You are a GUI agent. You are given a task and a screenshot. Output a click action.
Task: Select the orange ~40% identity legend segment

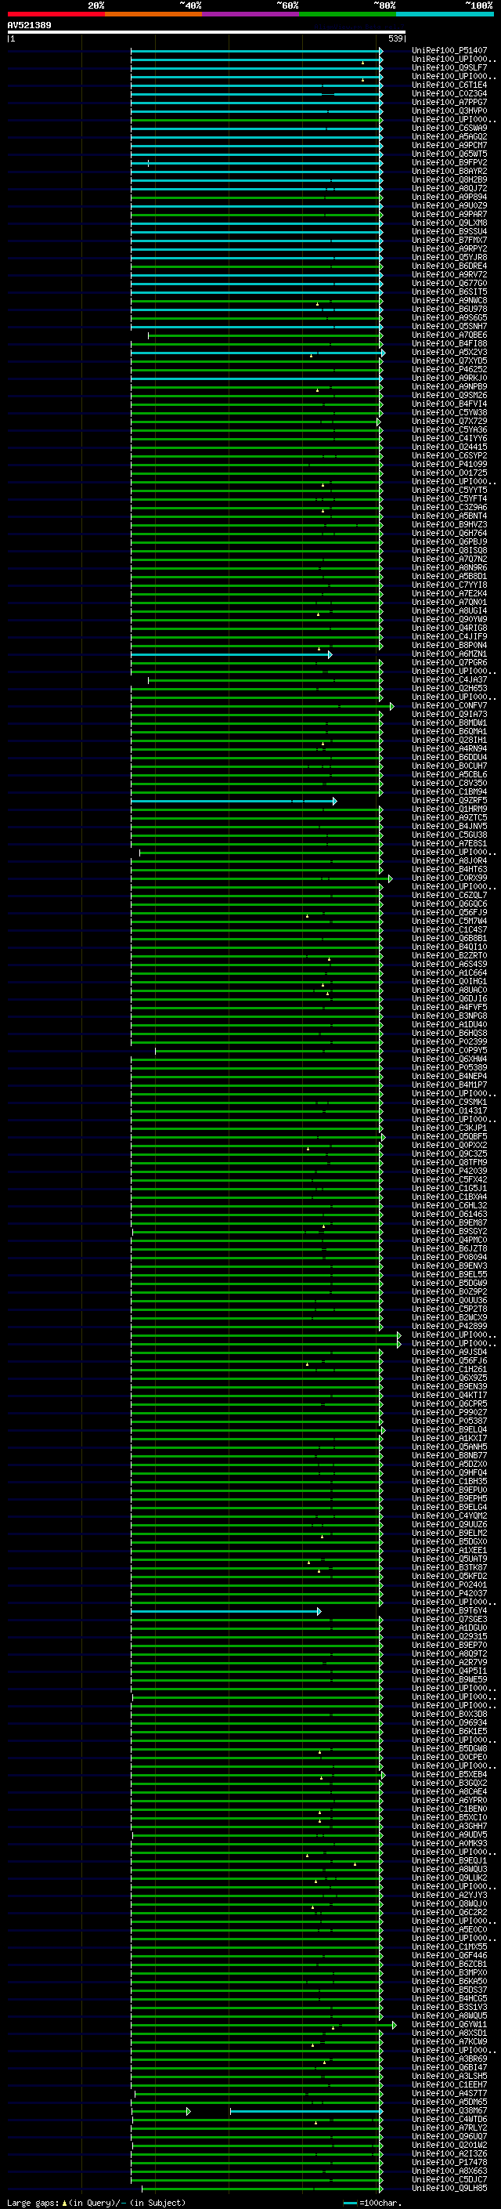pos(153,14)
